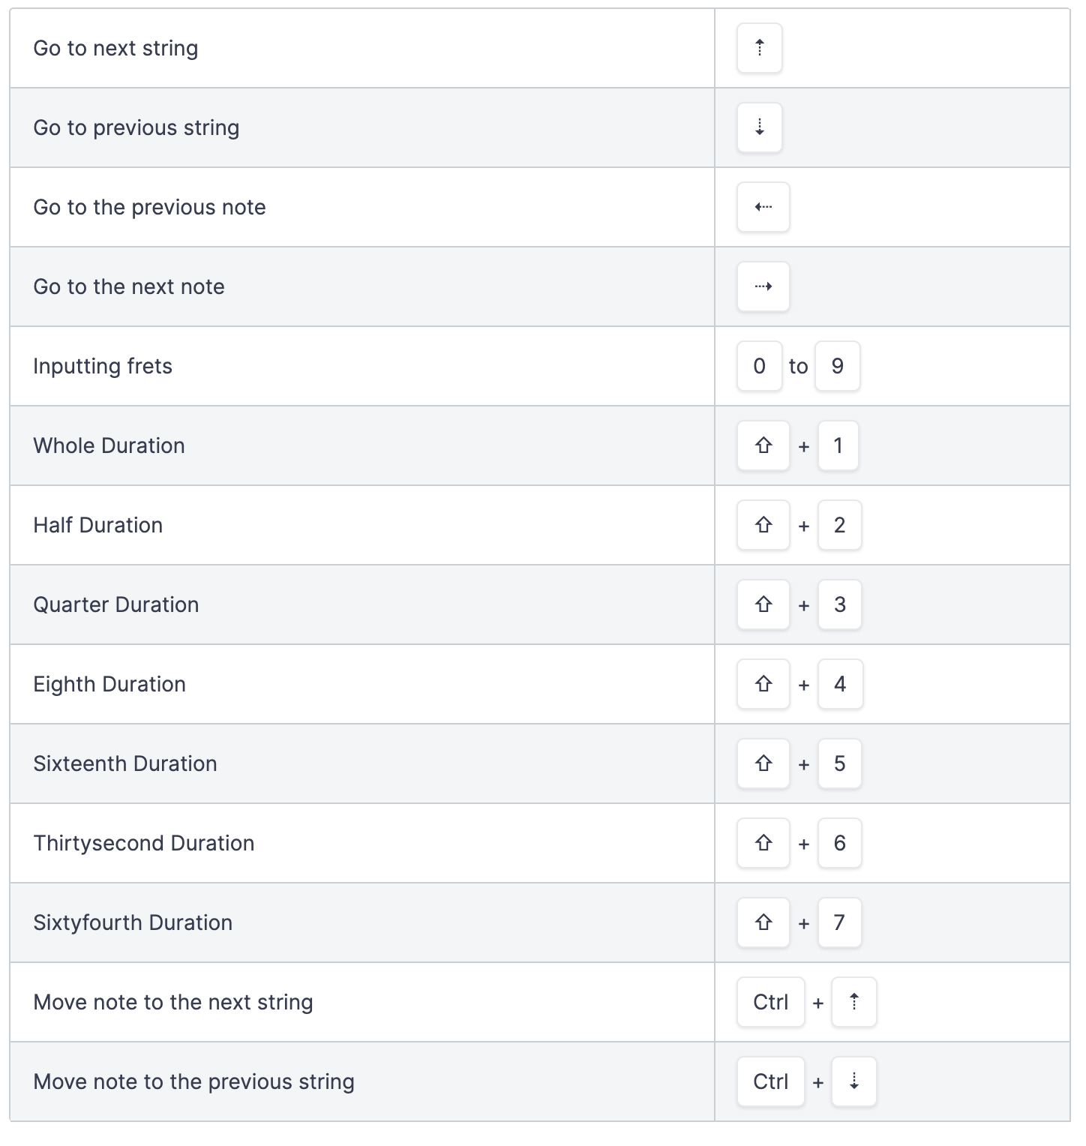This screenshot has width=1086, height=1146.
Task: Click down arrow key beside Ctrl
Action: [x=853, y=1081]
